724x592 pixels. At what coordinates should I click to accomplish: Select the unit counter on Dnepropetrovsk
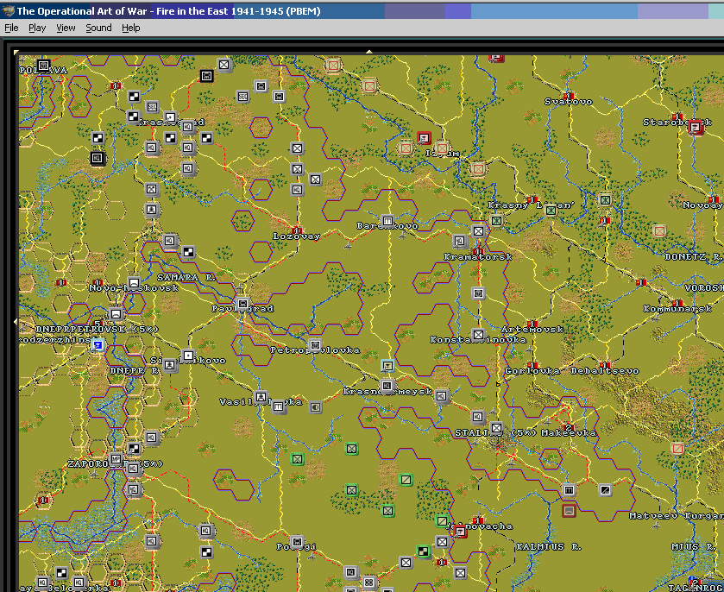(116, 314)
